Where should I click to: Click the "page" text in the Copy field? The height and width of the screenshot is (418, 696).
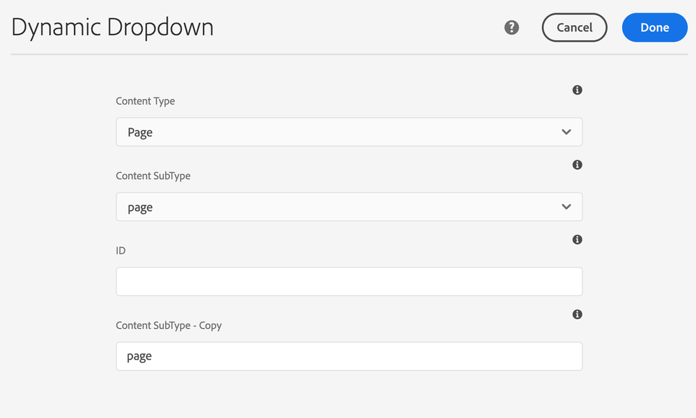tap(139, 357)
